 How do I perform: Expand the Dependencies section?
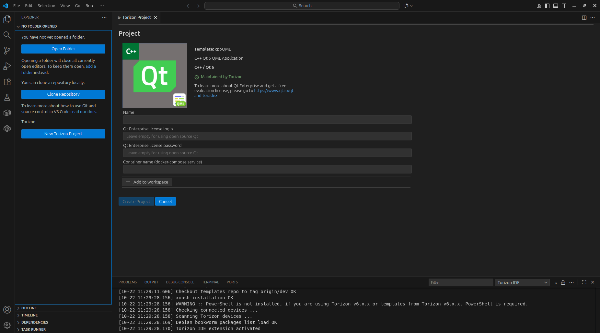tap(34, 322)
